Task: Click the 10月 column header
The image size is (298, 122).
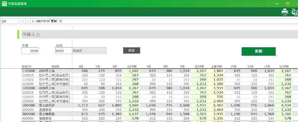Action: click(233, 67)
